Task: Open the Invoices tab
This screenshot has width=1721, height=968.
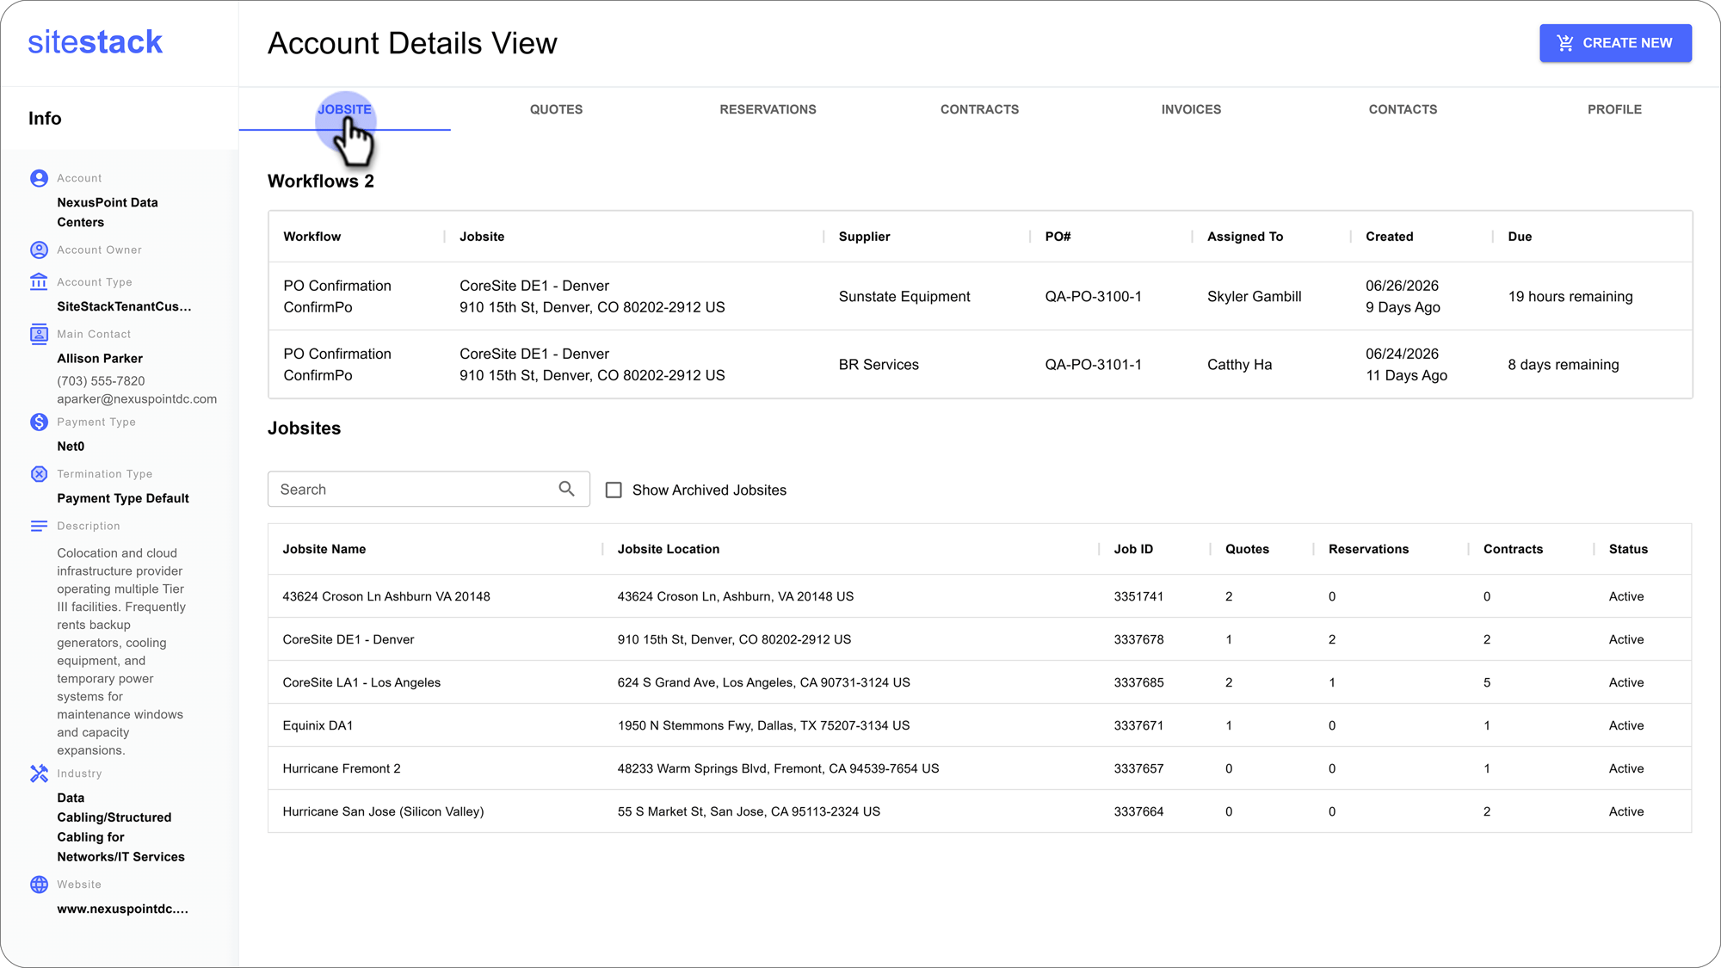Action: [1191, 109]
